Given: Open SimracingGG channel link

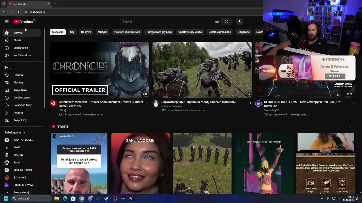Looking at the screenshot, I should (x=271, y=111).
